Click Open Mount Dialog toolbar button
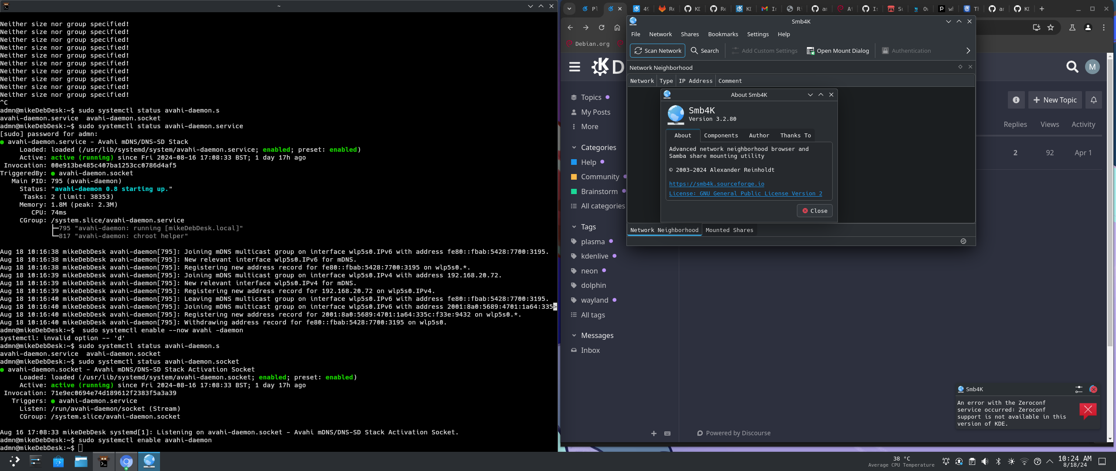This screenshot has width=1116, height=471. coord(838,51)
